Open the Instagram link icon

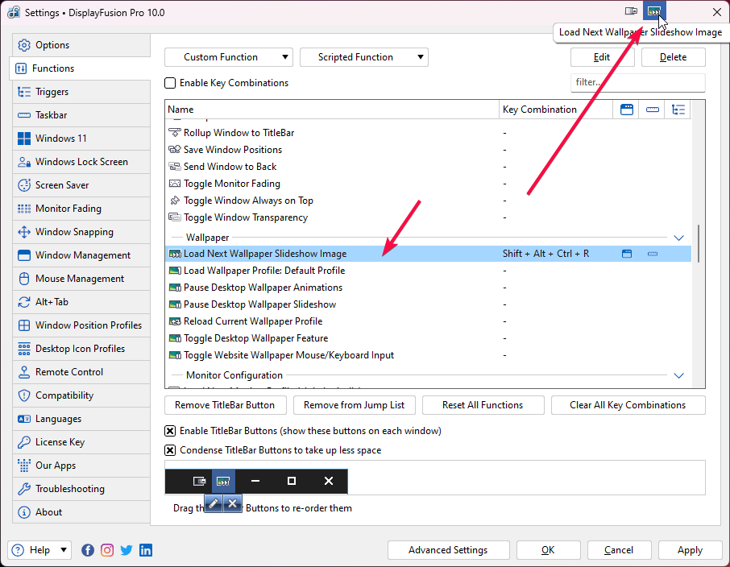click(107, 550)
